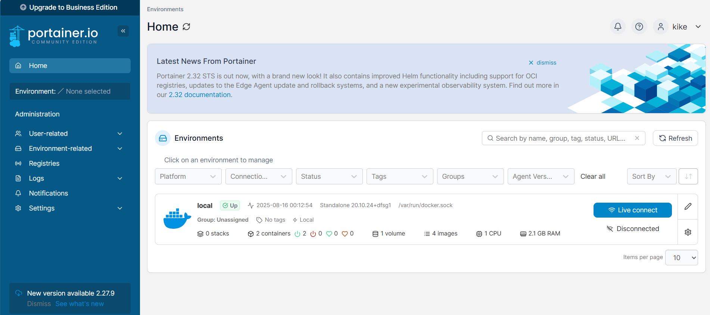Viewport: 710px width, 315px height.
Task: Change items per page selector
Action: tap(681, 258)
